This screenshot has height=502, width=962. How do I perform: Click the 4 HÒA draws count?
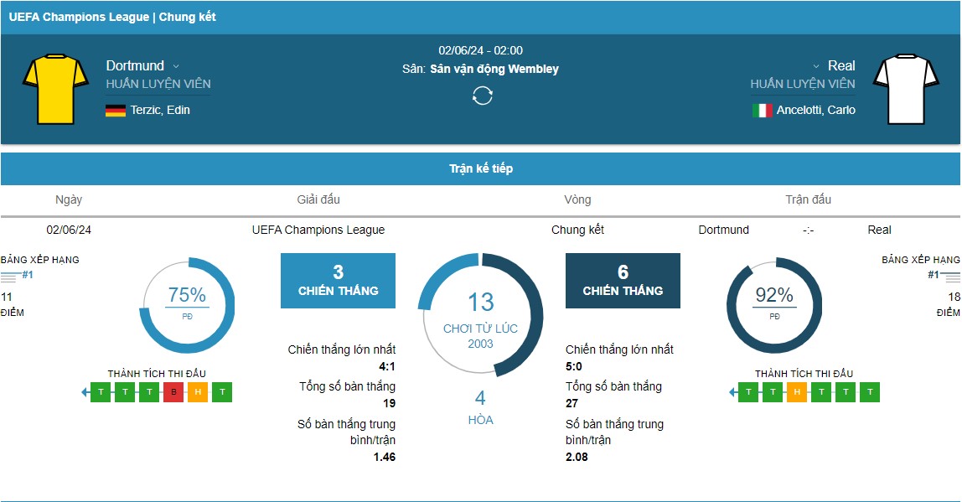[x=480, y=407]
